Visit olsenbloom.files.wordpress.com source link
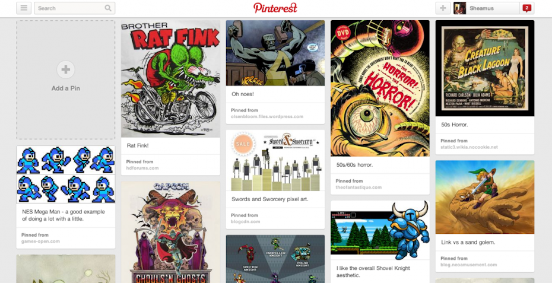The image size is (552, 283). click(267, 116)
